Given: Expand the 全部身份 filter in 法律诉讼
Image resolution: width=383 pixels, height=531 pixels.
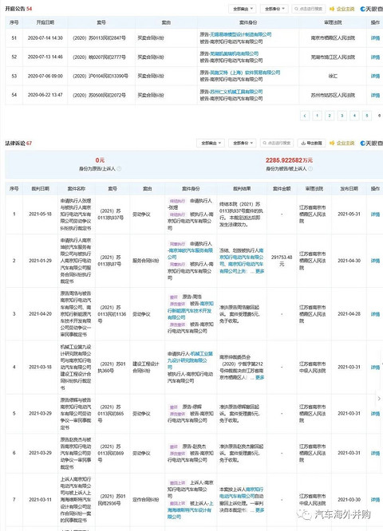Looking at the screenshot, I should (242, 144).
